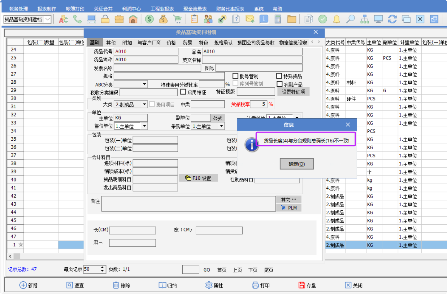
Task: Switch to the 价格 tab
Action: coord(171,43)
